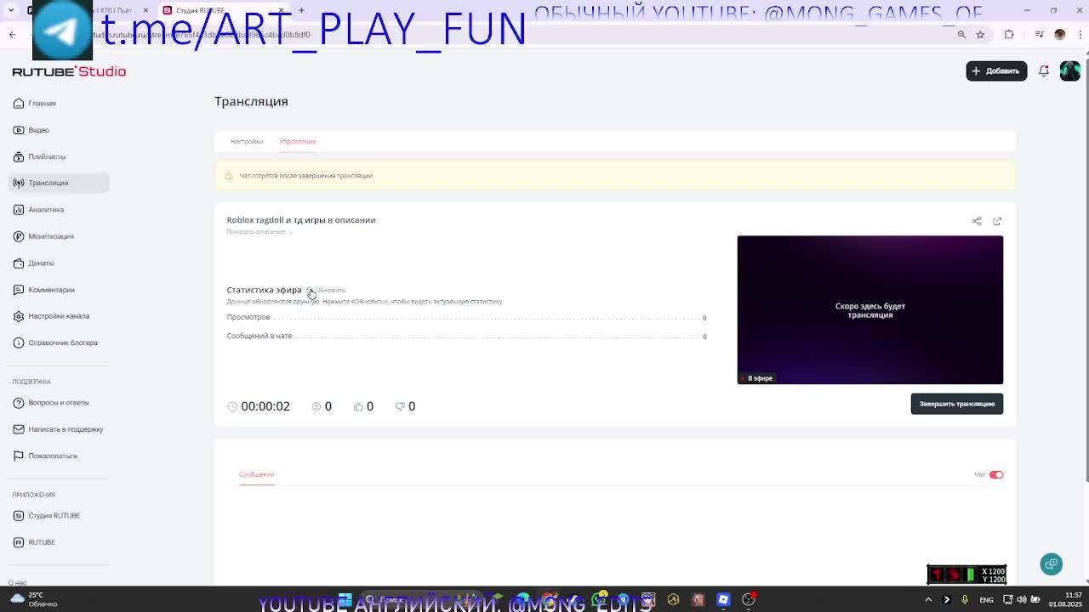The width and height of the screenshot is (1089, 612).
Task: Click the stream preview player
Action: pos(870,310)
